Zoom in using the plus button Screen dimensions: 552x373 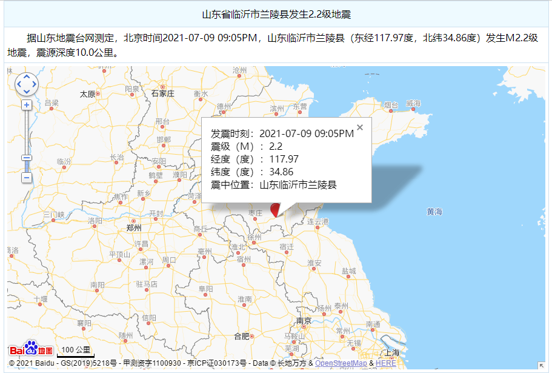point(27,104)
